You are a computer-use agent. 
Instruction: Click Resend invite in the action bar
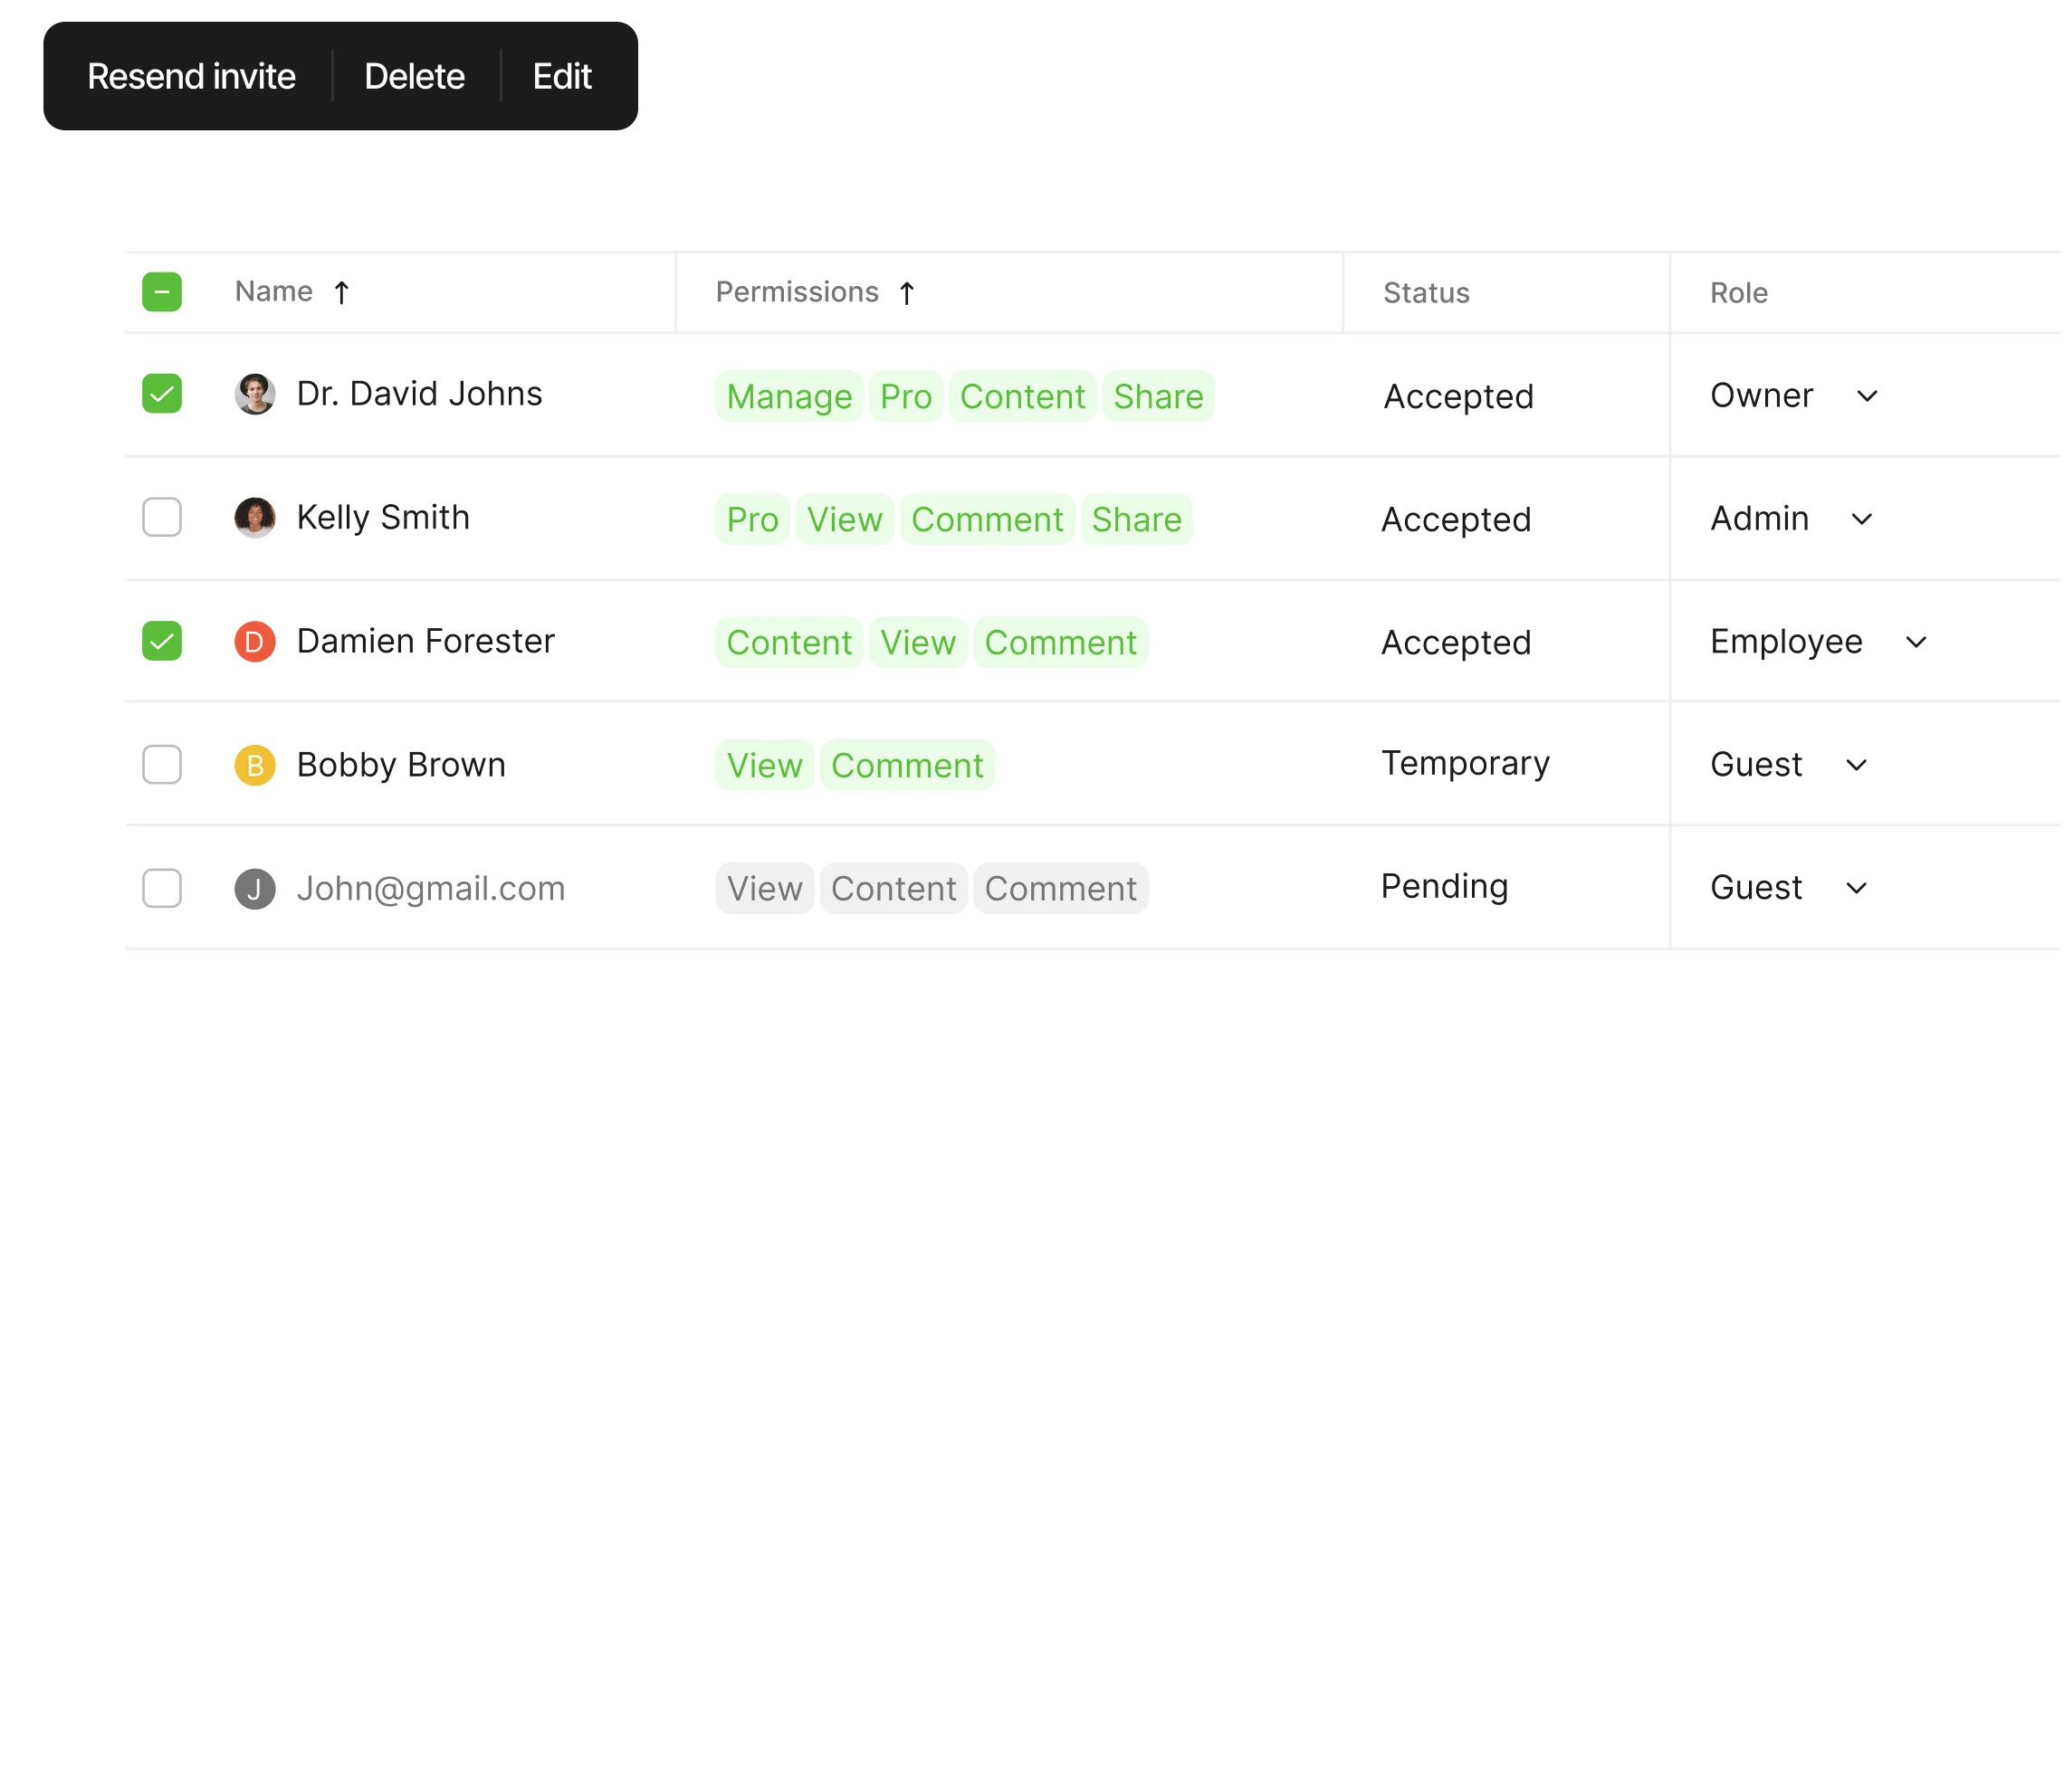click(191, 77)
